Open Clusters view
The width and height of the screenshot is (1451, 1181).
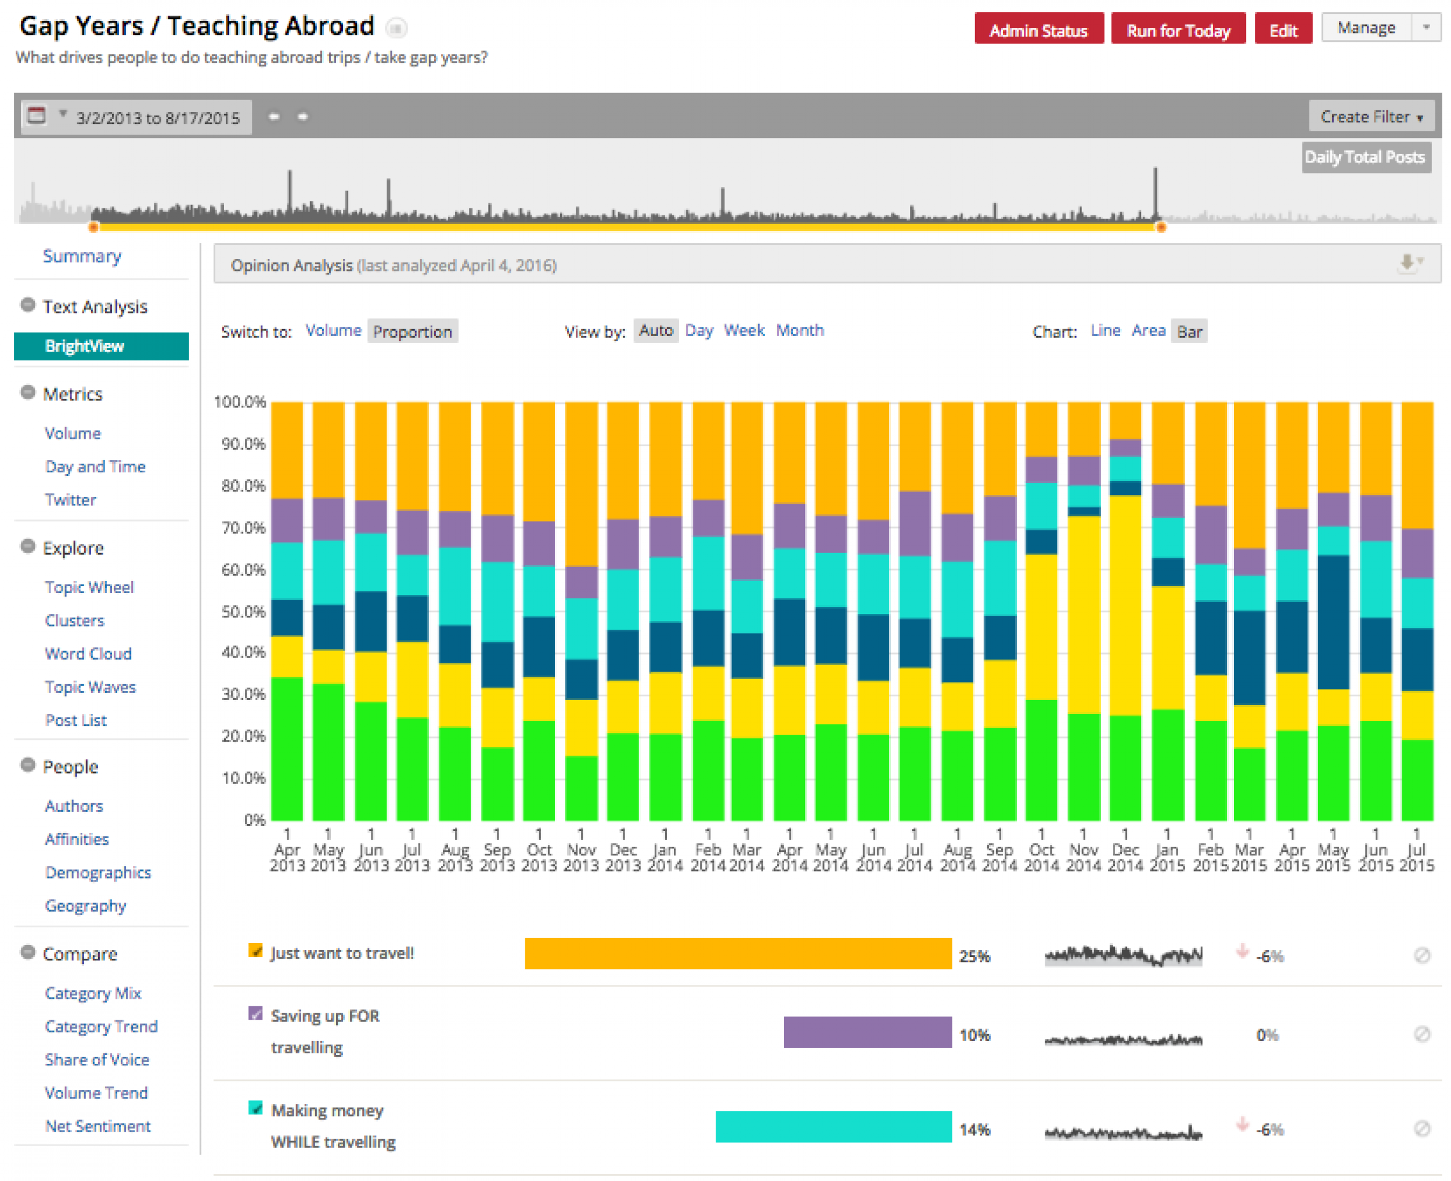(x=75, y=620)
